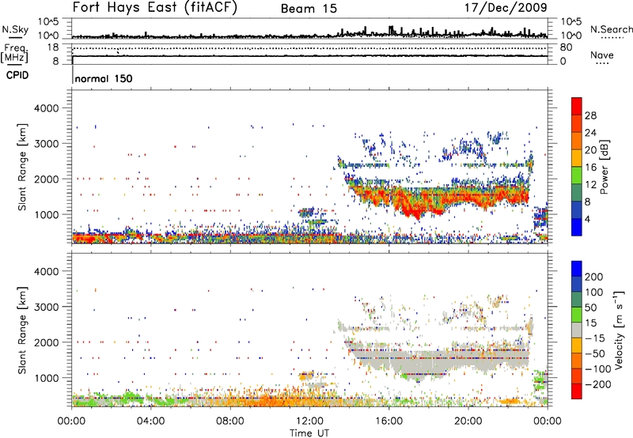The image size is (633, 438).
Task: Click the Power panel's "Slant Range [km]" label
Action: (22, 167)
